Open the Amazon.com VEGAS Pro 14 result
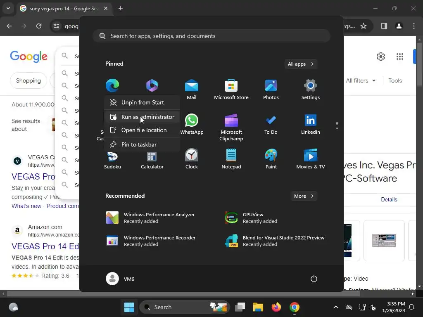Viewport: 423px width, 317px height. 45,246
